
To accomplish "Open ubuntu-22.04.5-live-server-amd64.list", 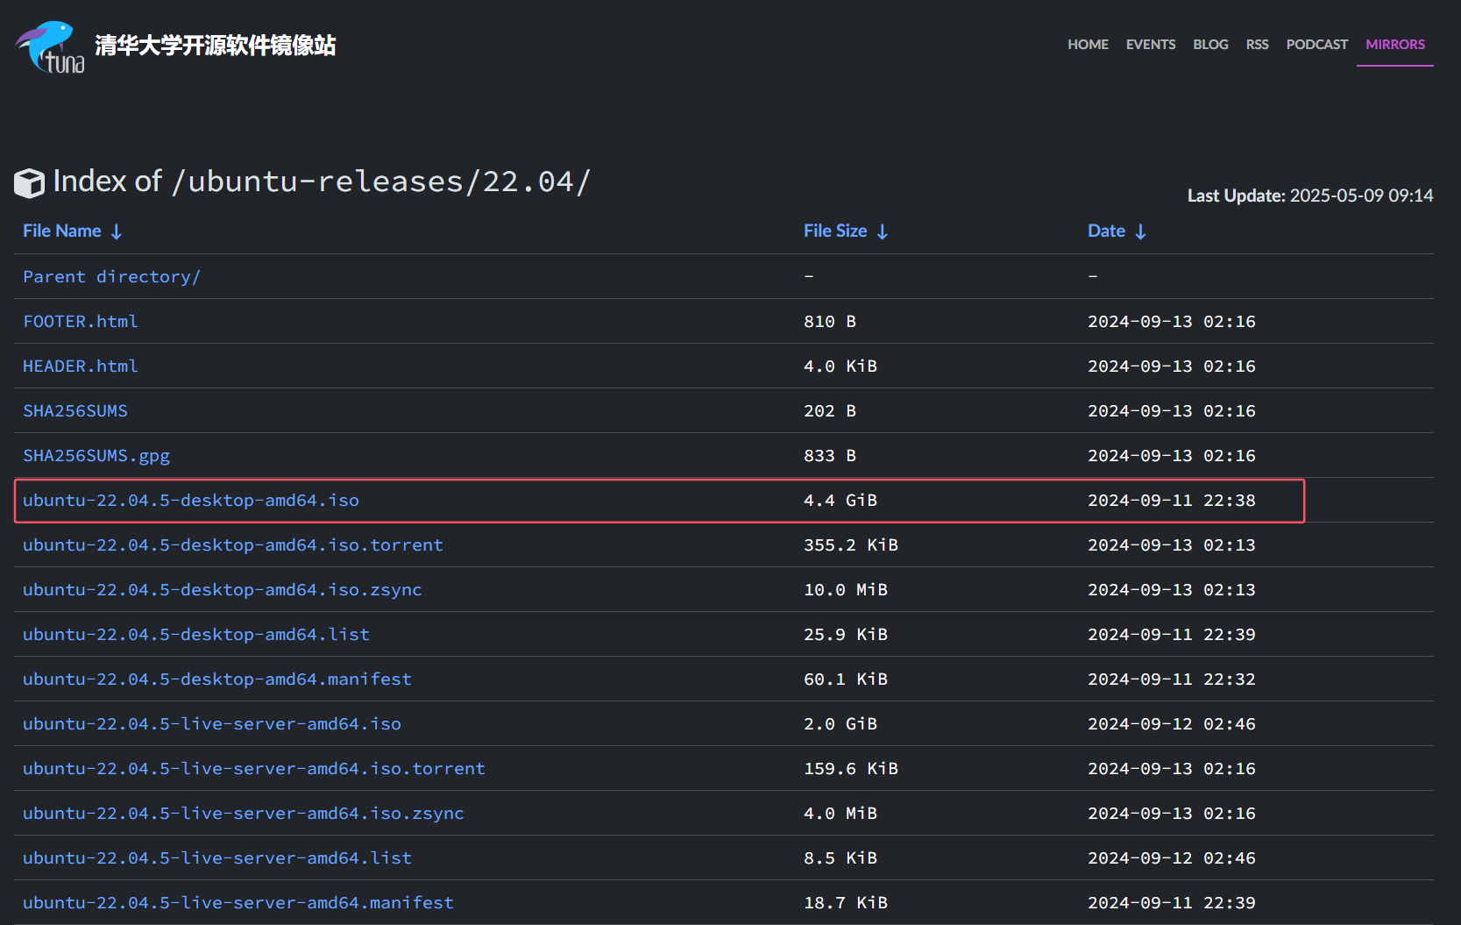I will [217, 858].
